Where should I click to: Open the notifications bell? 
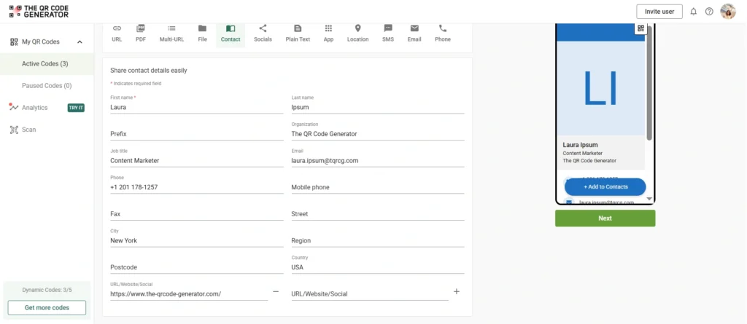point(694,12)
